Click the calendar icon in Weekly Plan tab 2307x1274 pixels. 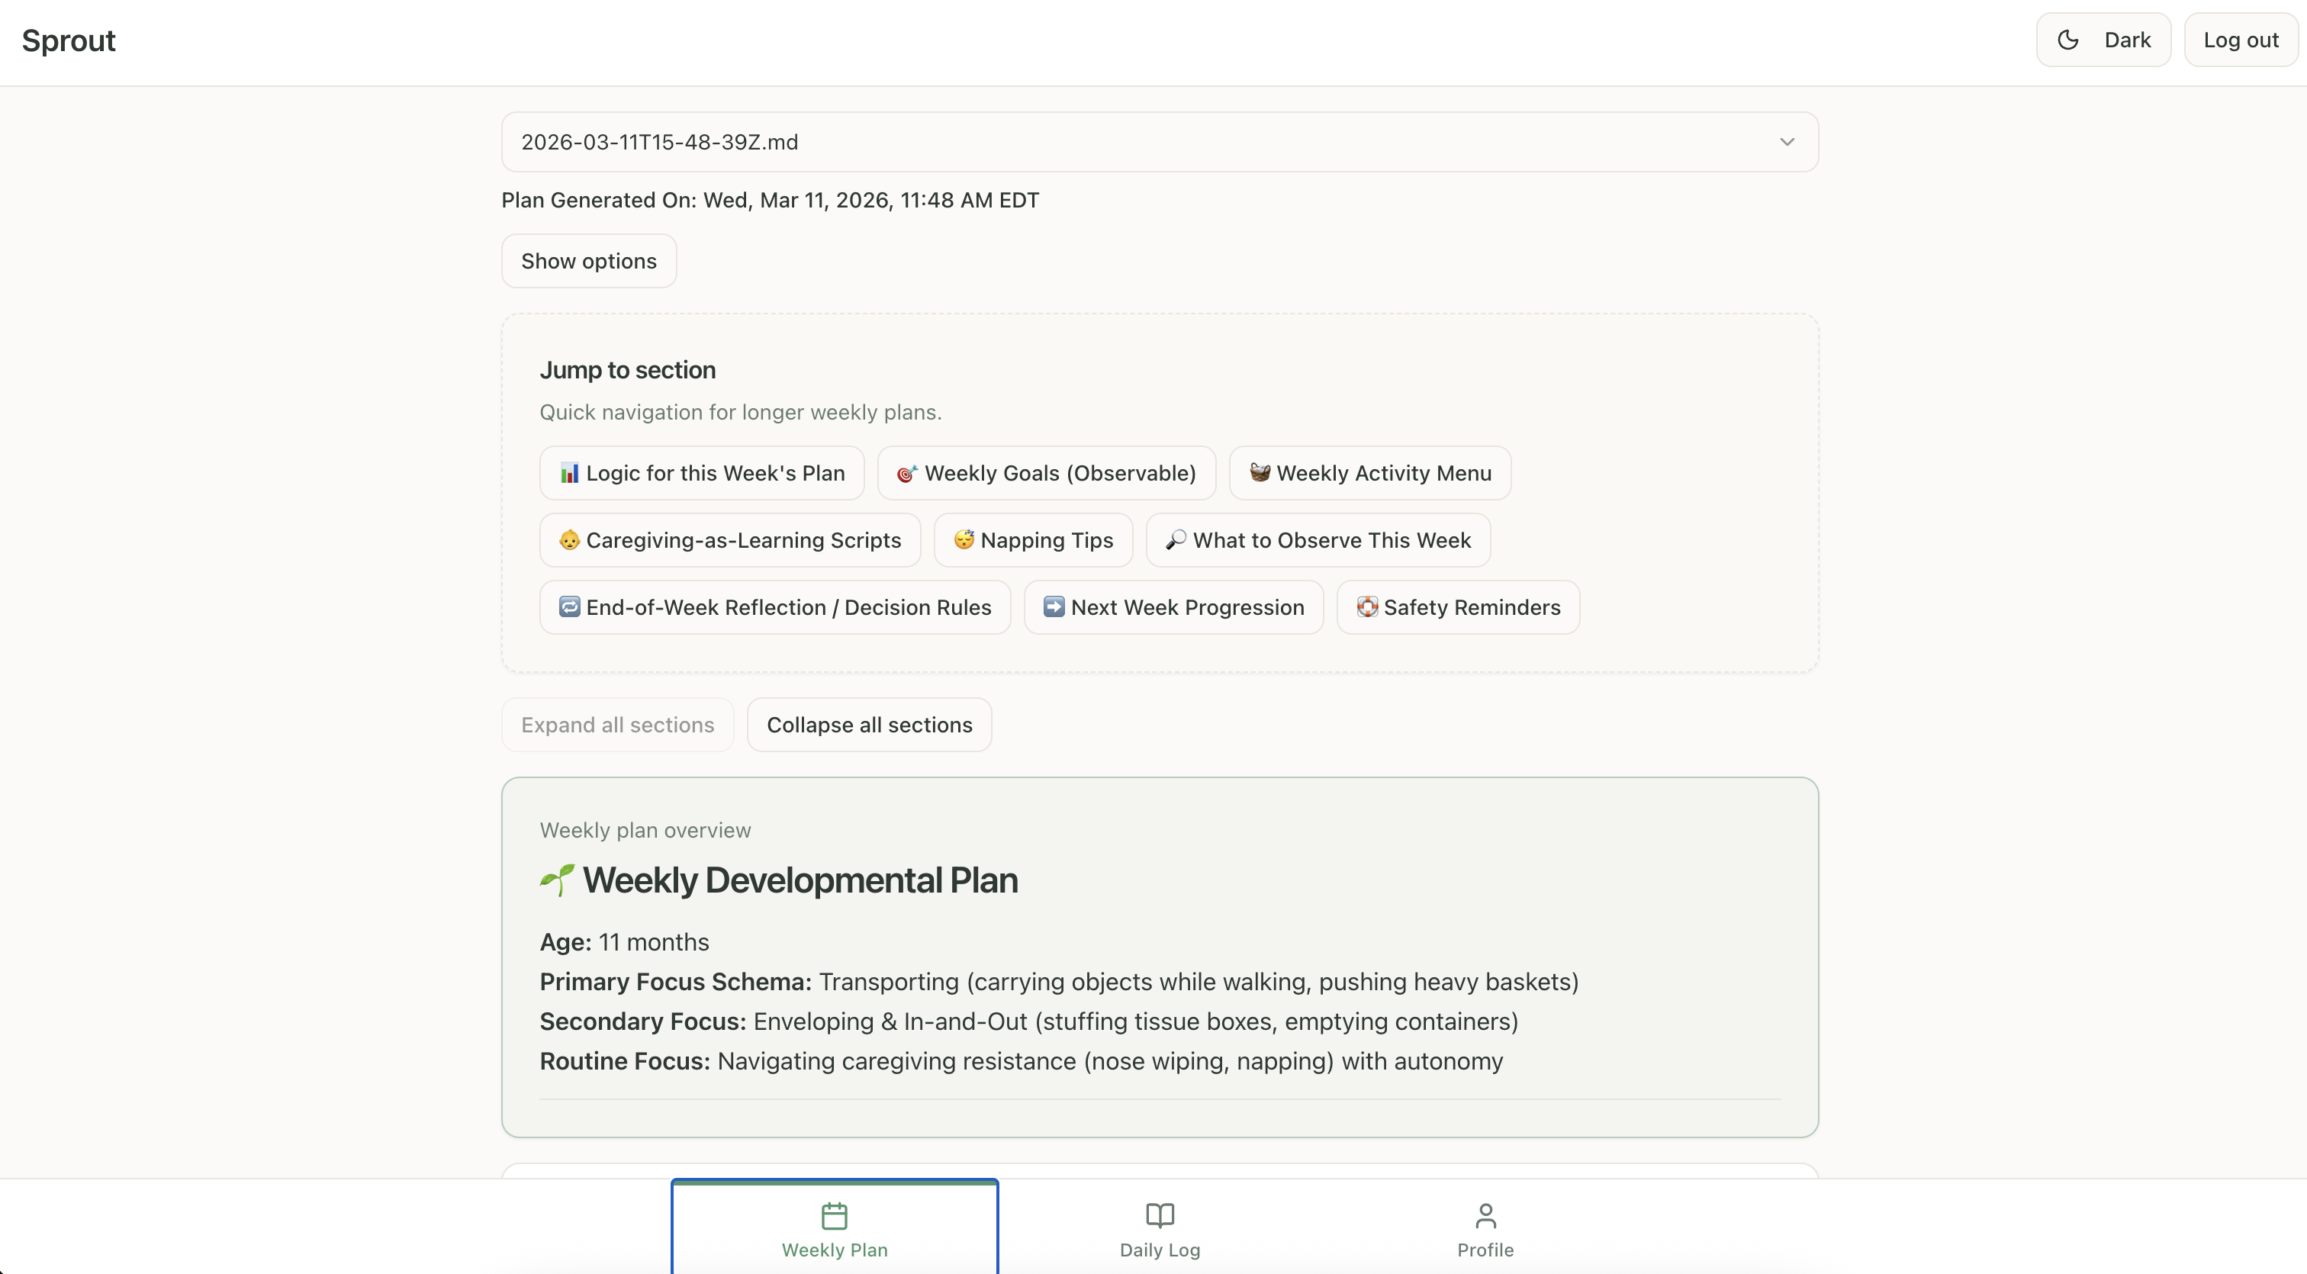pyautogui.click(x=834, y=1216)
